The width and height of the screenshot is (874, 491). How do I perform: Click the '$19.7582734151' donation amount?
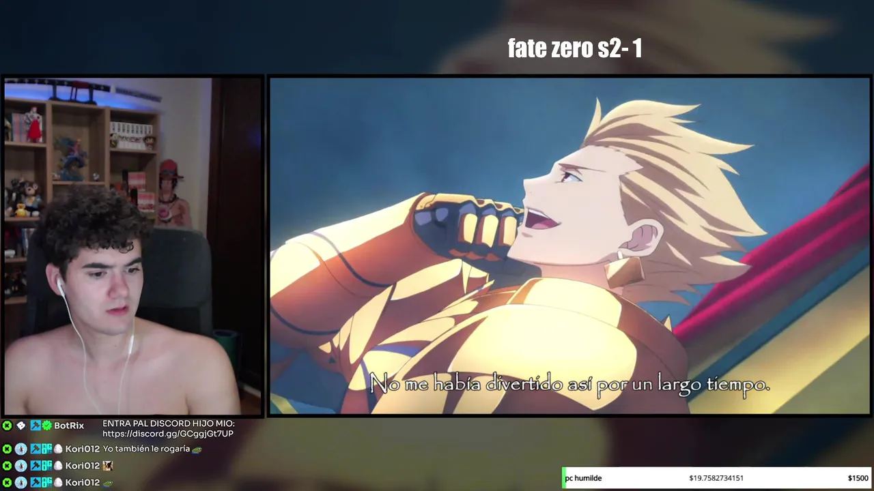716,478
